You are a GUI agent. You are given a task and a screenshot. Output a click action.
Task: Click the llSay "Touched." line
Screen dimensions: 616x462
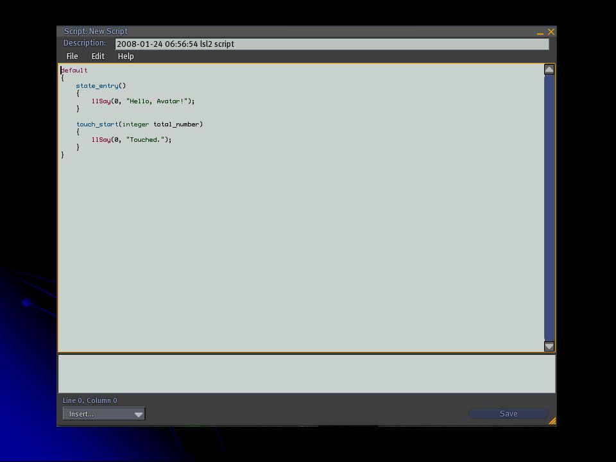click(132, 139)
